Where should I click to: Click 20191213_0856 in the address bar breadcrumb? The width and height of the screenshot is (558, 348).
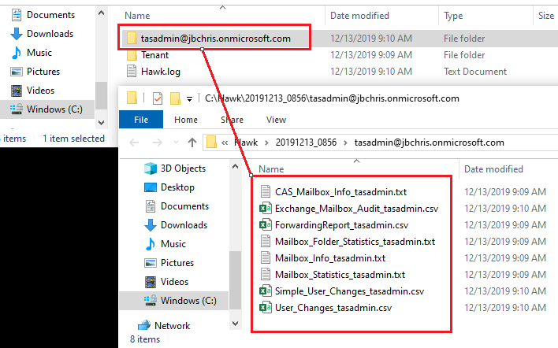pos(306,143)
